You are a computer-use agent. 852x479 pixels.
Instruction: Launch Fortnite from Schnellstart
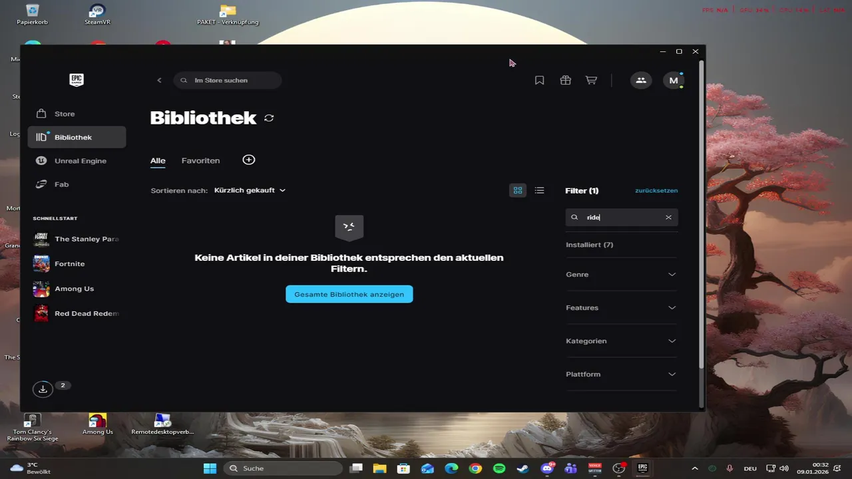pos(77,263)
